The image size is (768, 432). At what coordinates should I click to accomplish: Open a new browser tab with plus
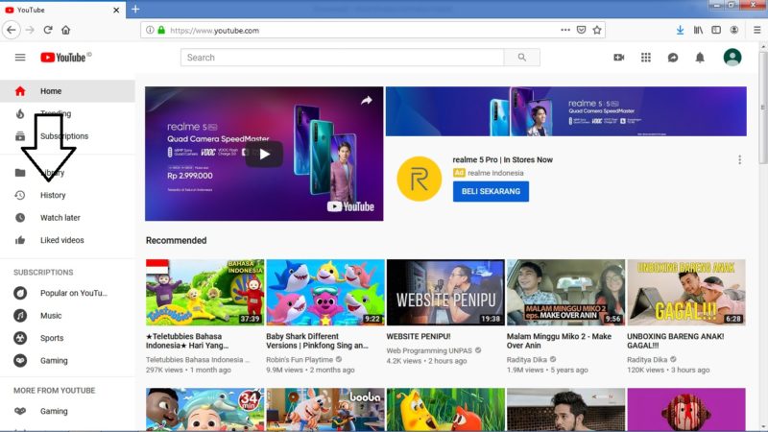(x=135, y=9)
